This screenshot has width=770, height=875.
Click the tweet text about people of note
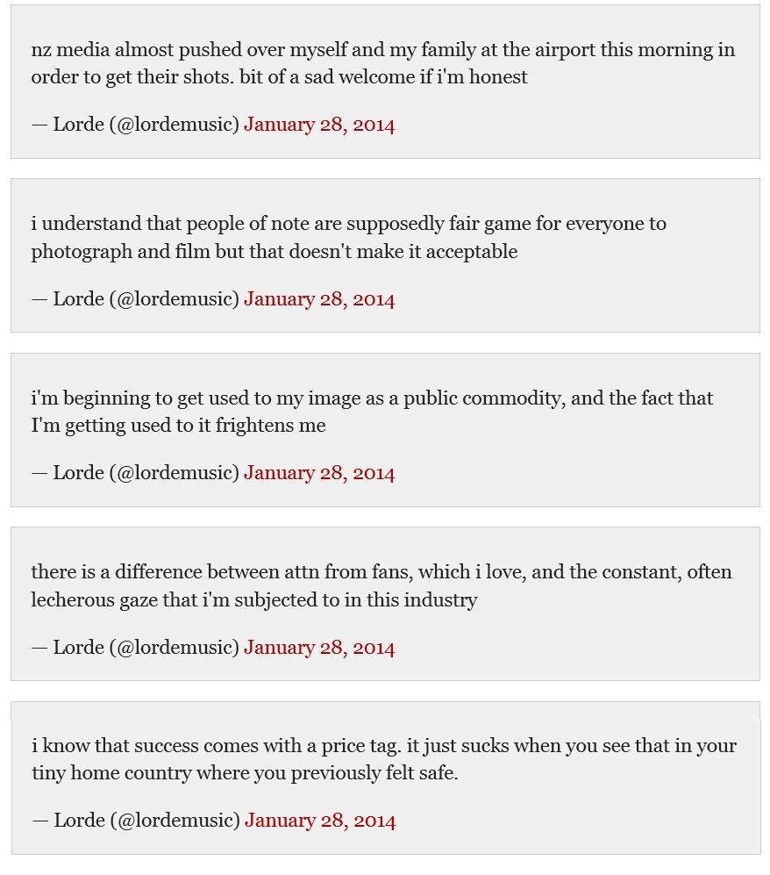[348, 238]
